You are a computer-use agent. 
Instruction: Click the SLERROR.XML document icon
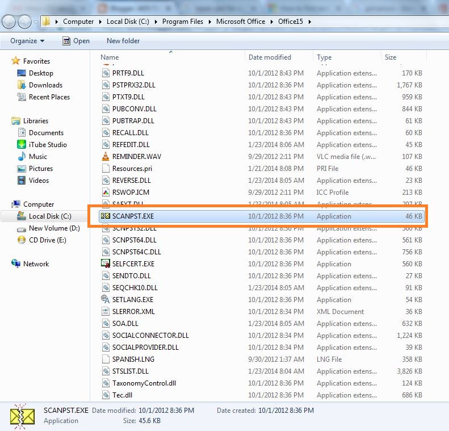click(x=106, y=311)
